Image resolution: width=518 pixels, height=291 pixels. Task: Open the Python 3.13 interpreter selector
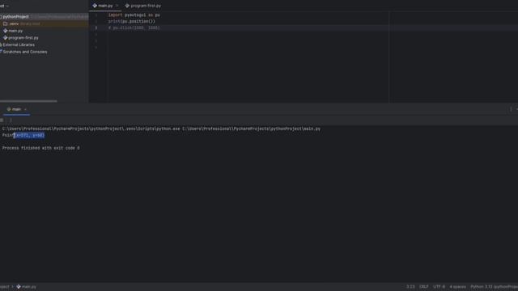pyautogui.click(x=494, y=287)
